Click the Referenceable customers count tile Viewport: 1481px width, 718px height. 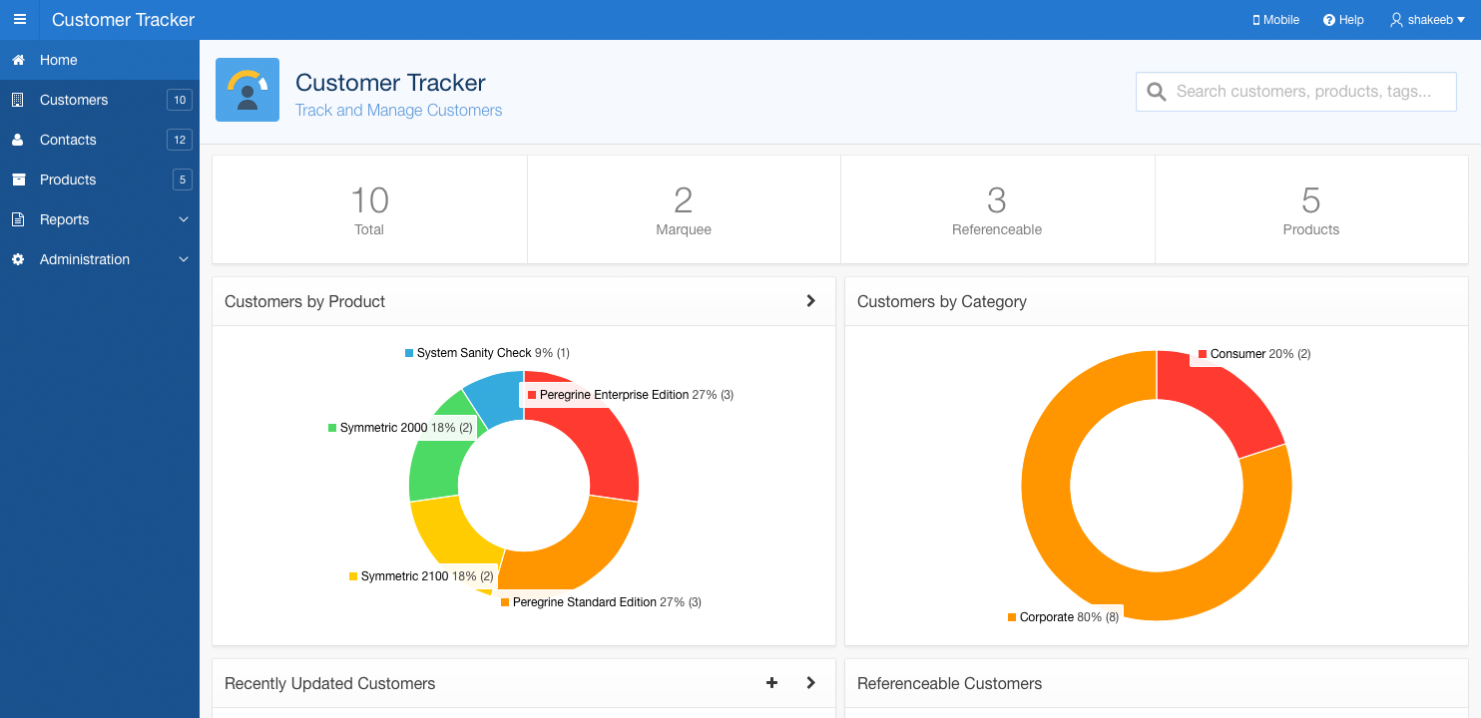pos(997,209)
